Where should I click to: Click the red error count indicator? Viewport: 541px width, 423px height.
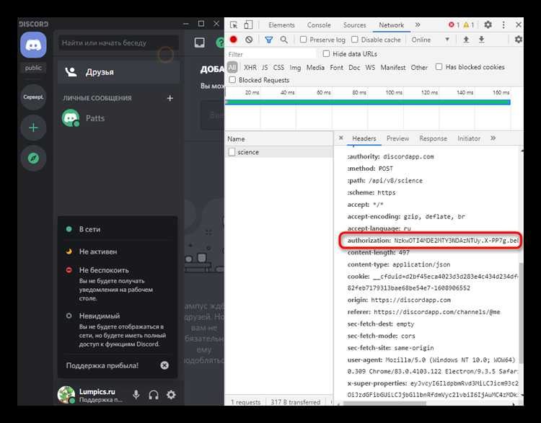pos(454,25)
